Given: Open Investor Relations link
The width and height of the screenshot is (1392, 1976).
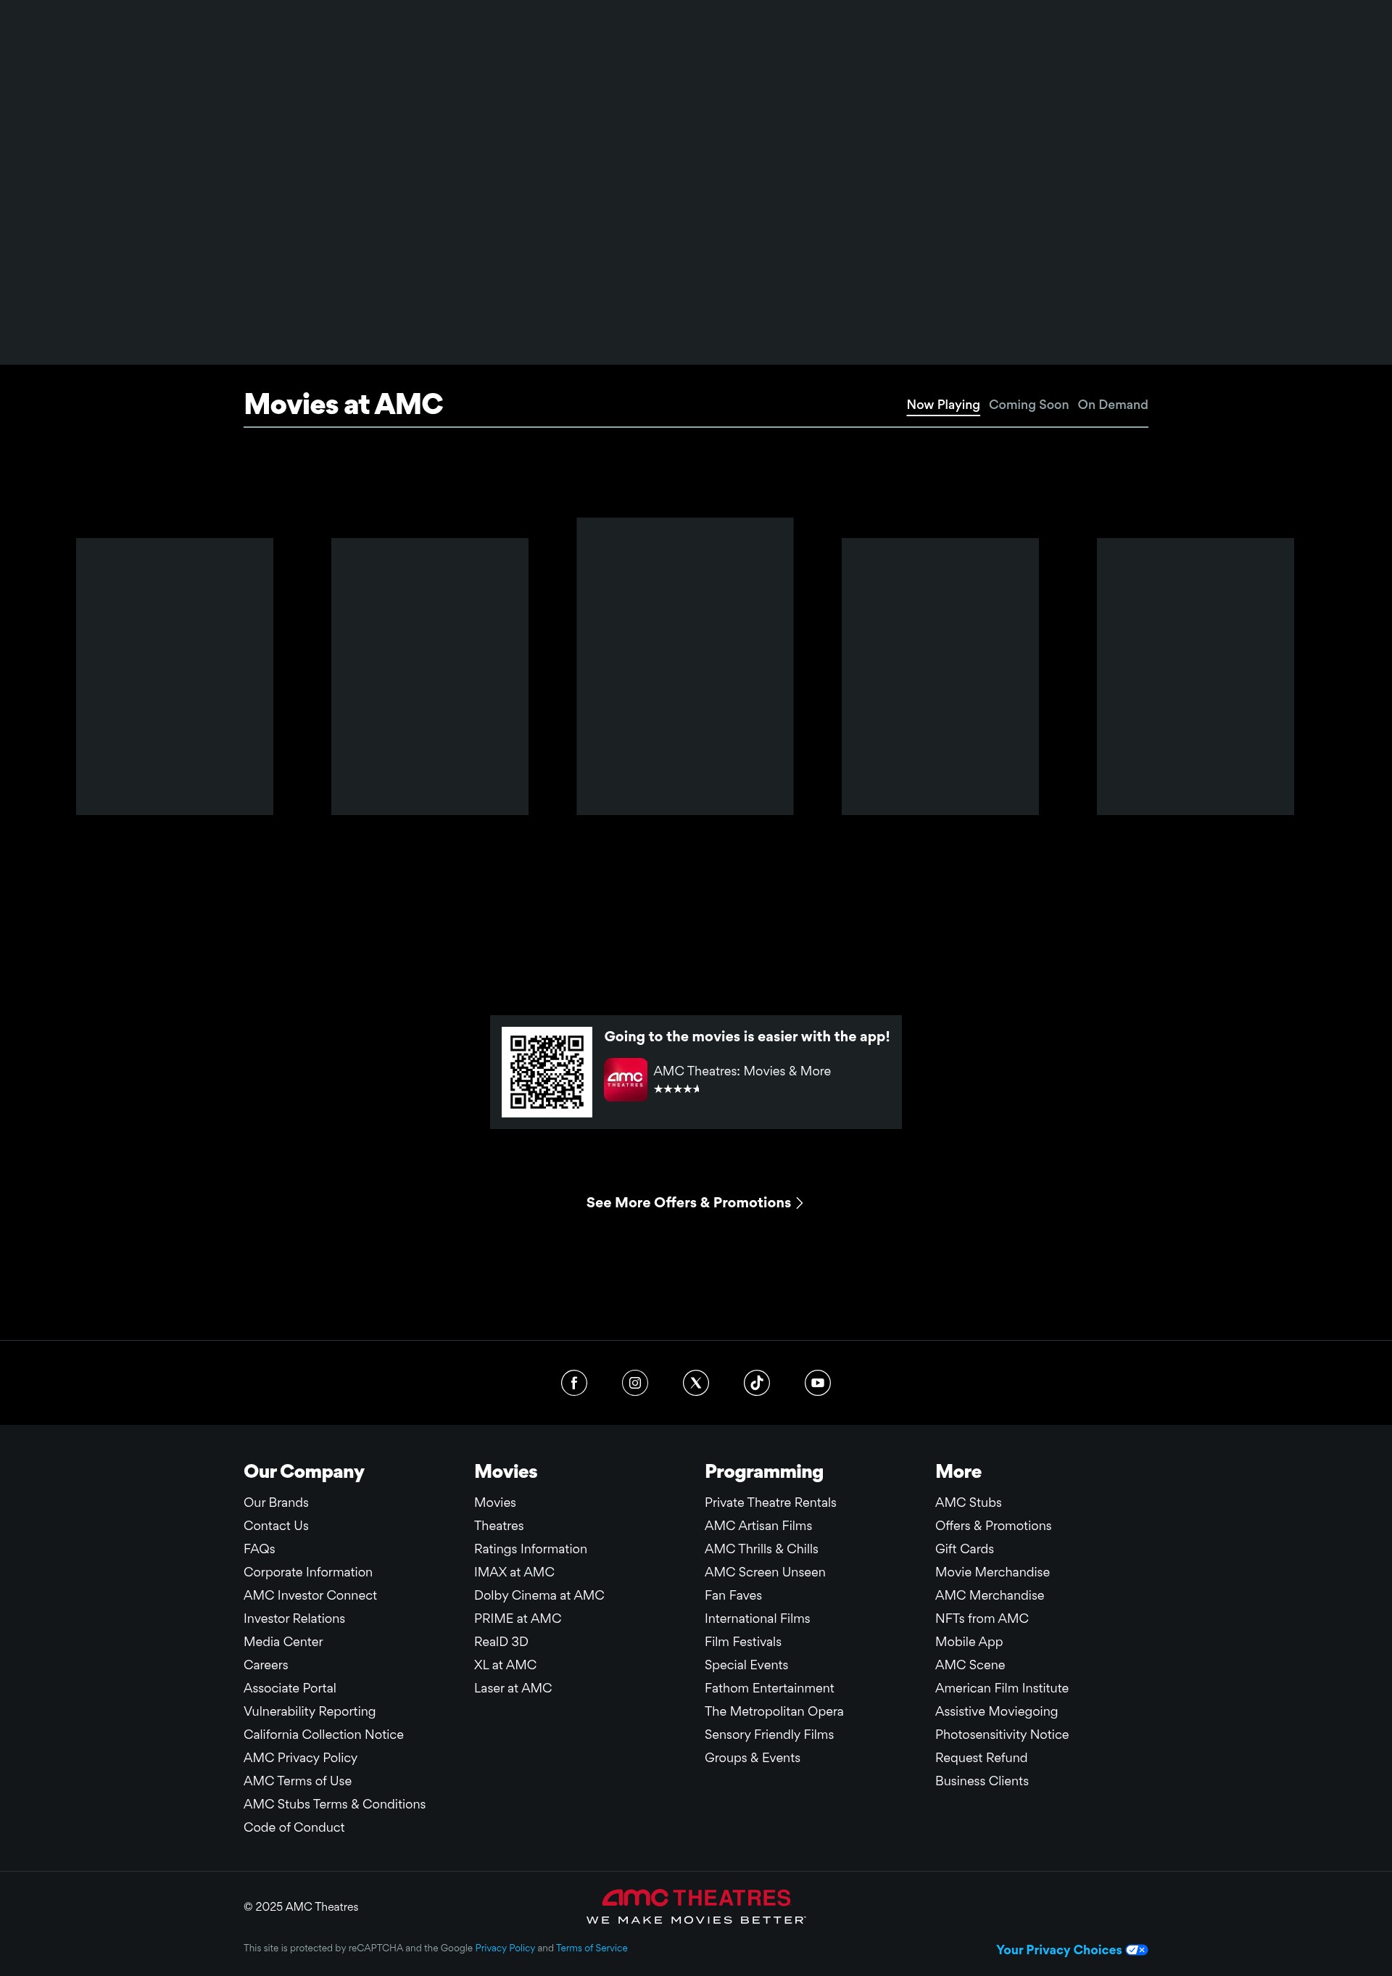Looking at the screenshot, I should pos(294,1618).
